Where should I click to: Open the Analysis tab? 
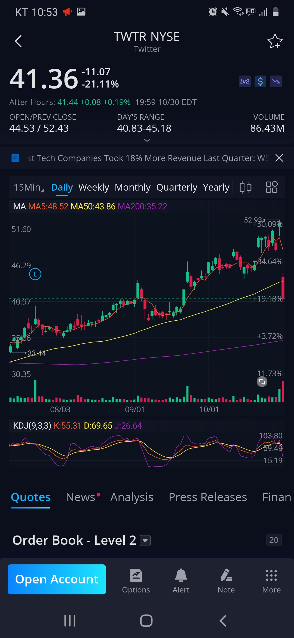tap(132, 497)
